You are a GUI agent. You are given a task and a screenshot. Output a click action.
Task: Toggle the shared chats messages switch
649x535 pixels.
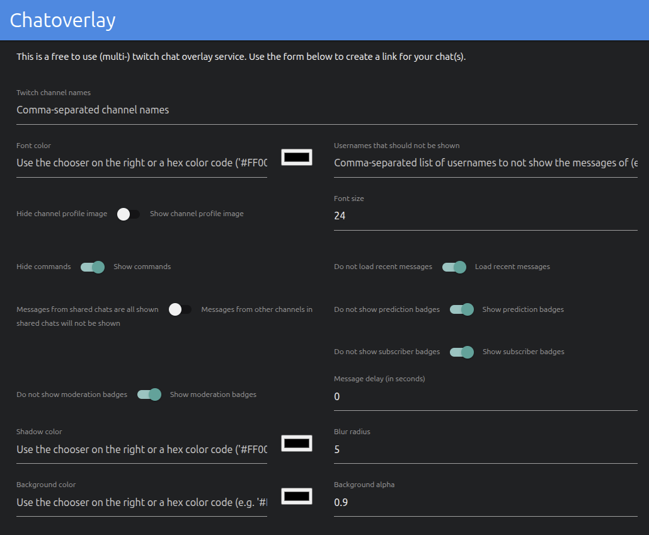pos(180,309)
